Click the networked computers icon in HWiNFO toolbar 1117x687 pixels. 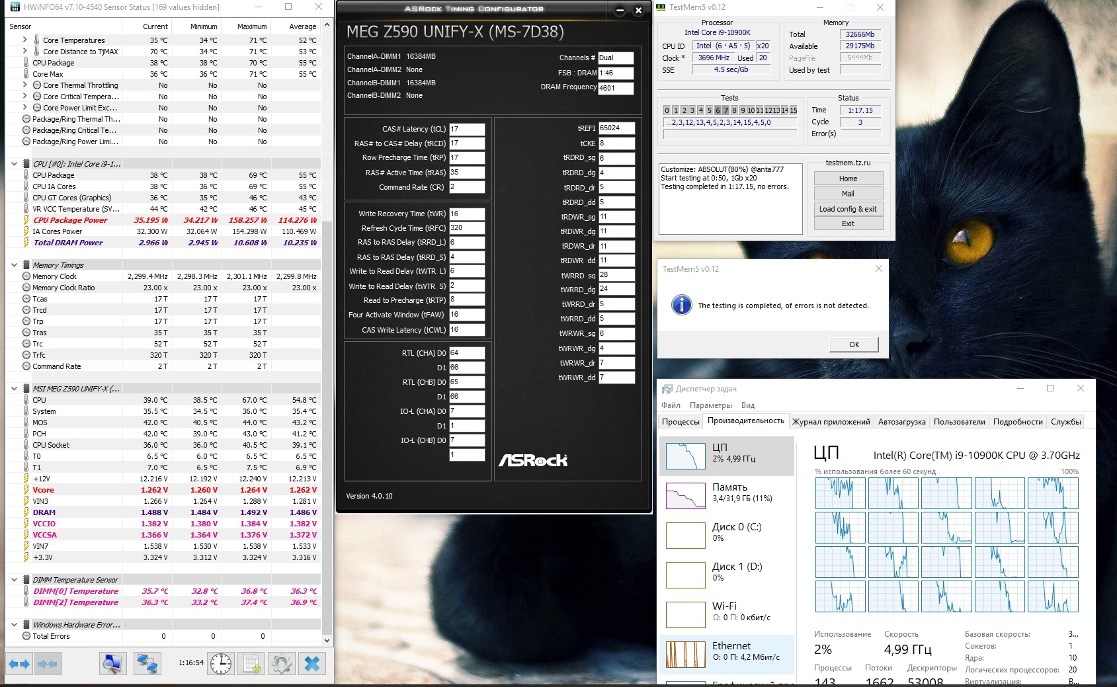(147, 663)
